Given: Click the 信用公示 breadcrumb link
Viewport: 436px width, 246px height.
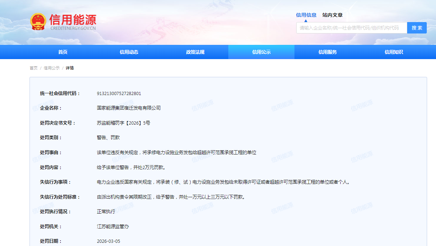Looking at the screenshot, I should 52,68.
